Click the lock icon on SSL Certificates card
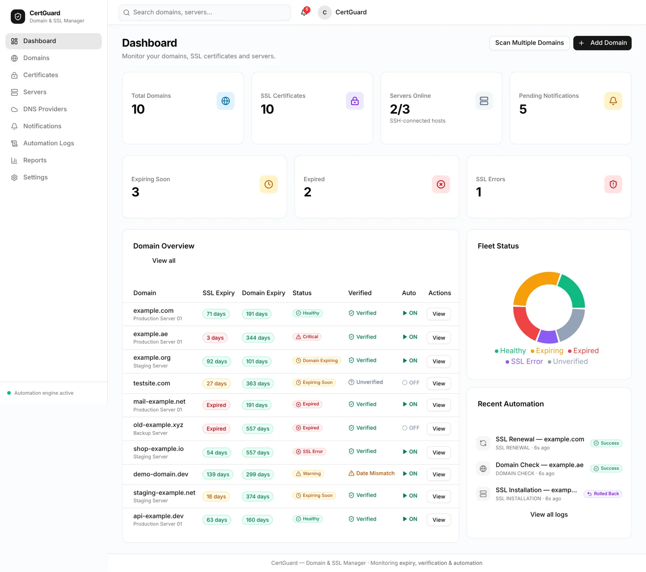The image size is (646, 572). coord(355,101)
